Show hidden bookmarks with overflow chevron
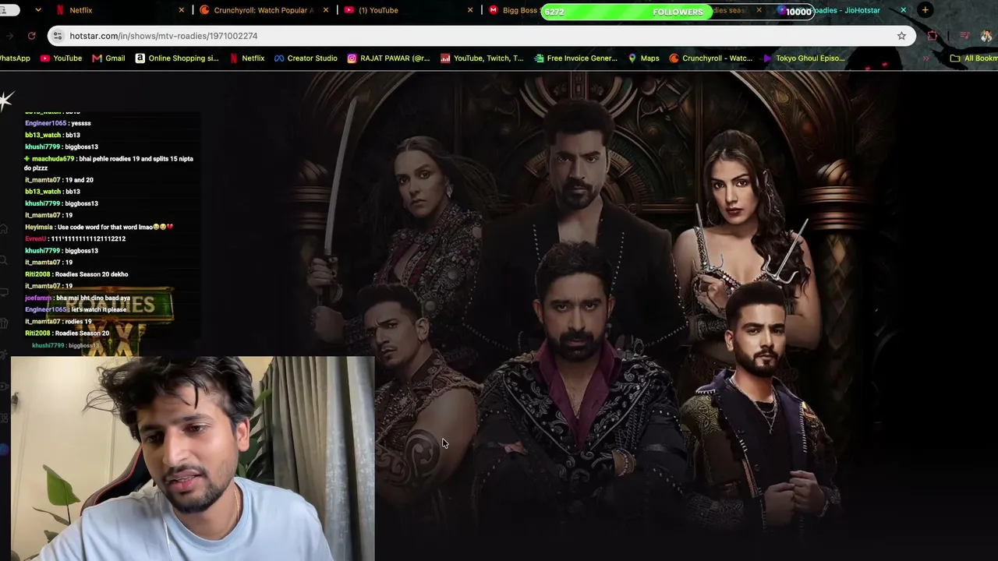This screenshot has height=561, width=998. click(926, 58)
